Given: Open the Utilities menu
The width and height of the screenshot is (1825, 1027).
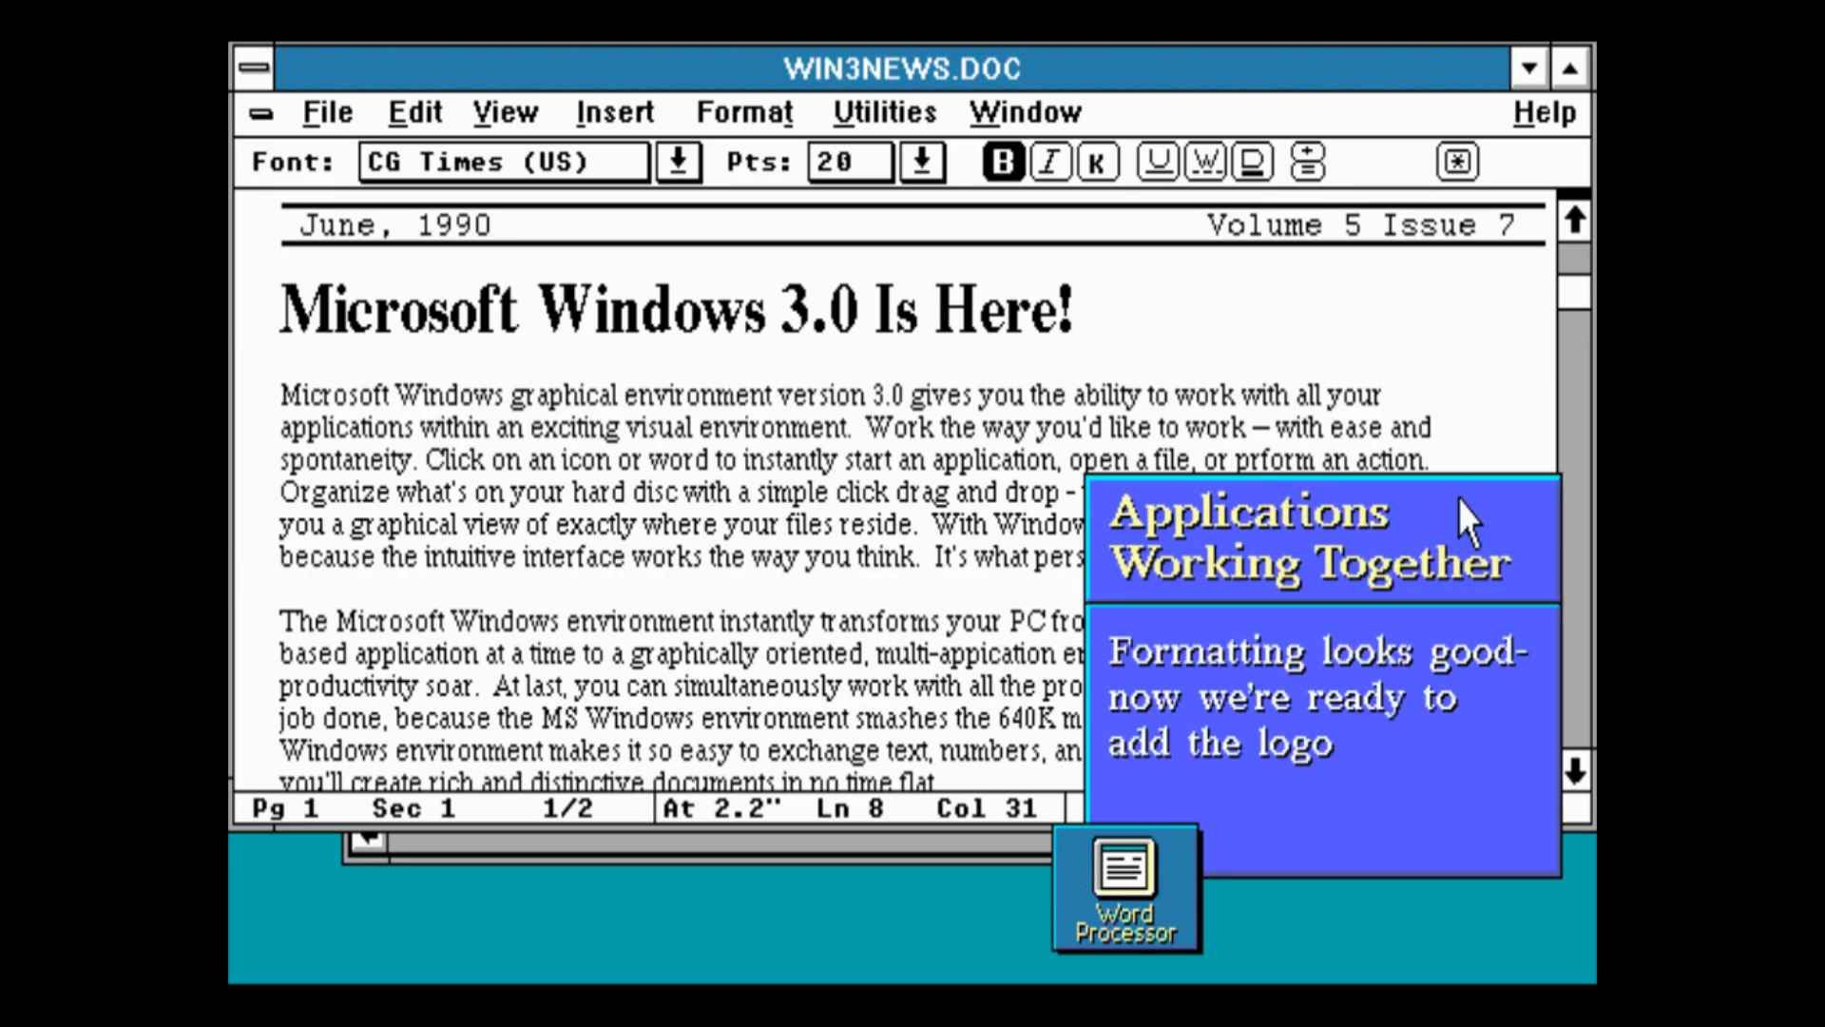Looking at the screenshot, I should point(885,113).
